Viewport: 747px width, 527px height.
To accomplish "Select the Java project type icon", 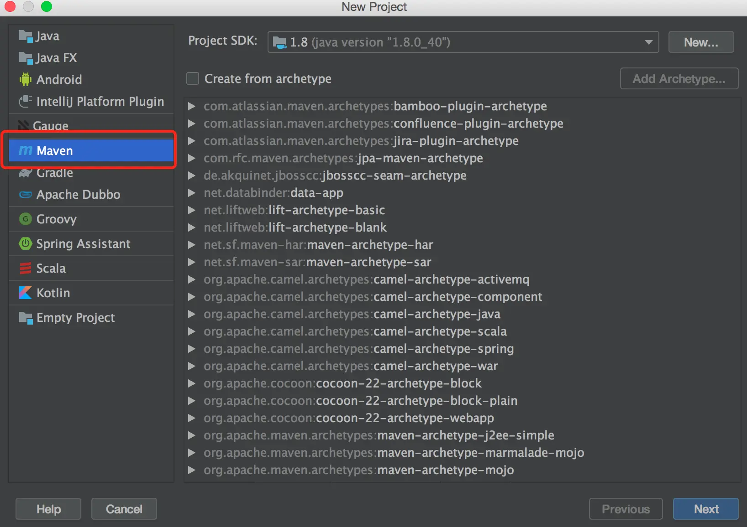I will pyautogui.click(x=26, y=36).
